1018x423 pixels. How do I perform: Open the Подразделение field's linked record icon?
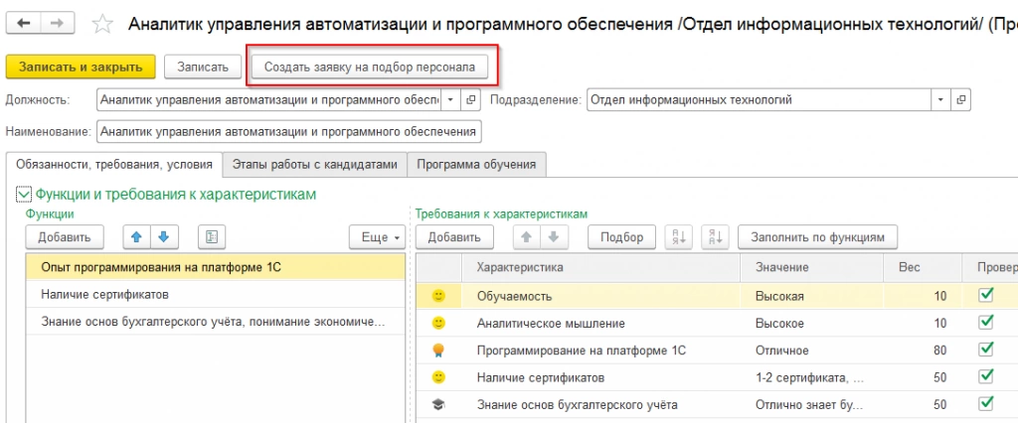click(961, 100)
